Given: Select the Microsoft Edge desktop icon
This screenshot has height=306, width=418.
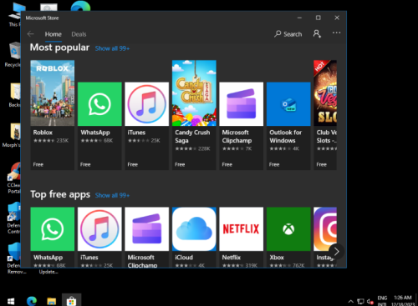Looking at the screenshot, I should pyautogui.click(x=80, y=6).
